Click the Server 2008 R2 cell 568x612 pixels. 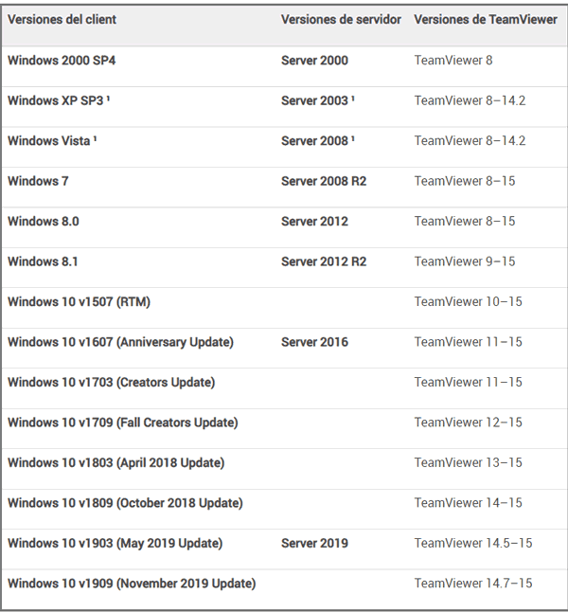324,181
